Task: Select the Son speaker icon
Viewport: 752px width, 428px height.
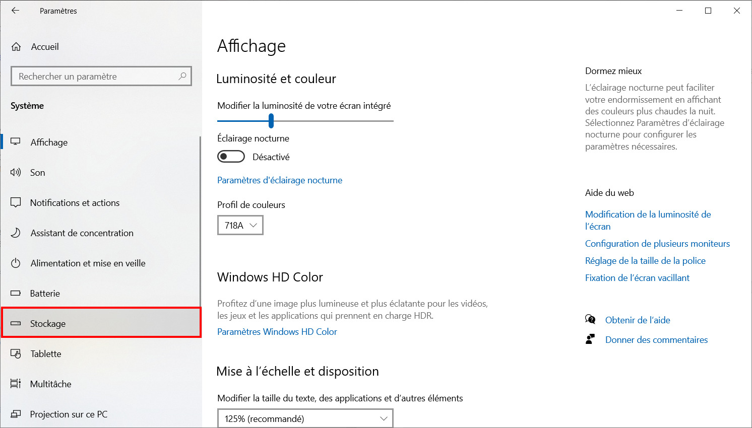Action: [x=16, y=173]
